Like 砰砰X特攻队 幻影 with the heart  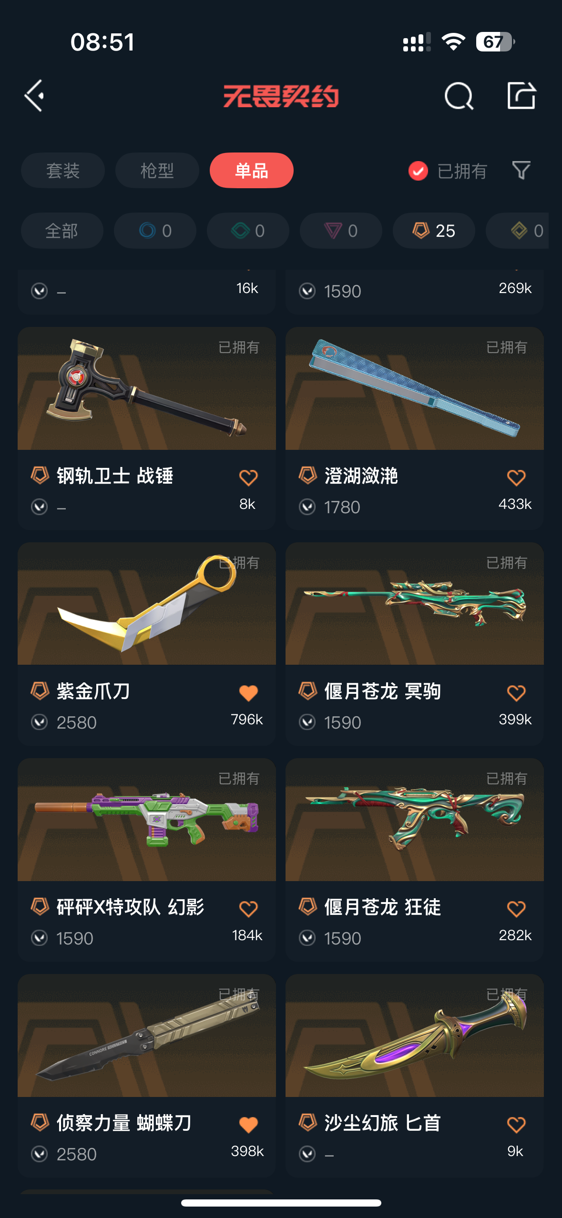(x=248, y=909)
